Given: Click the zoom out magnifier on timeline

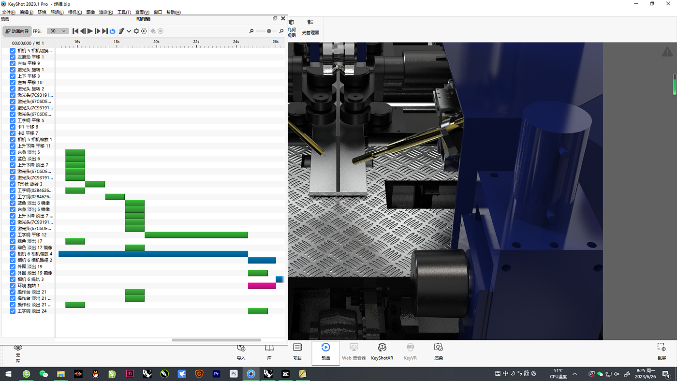Looking at the screenshot, I should click(251, 31).
